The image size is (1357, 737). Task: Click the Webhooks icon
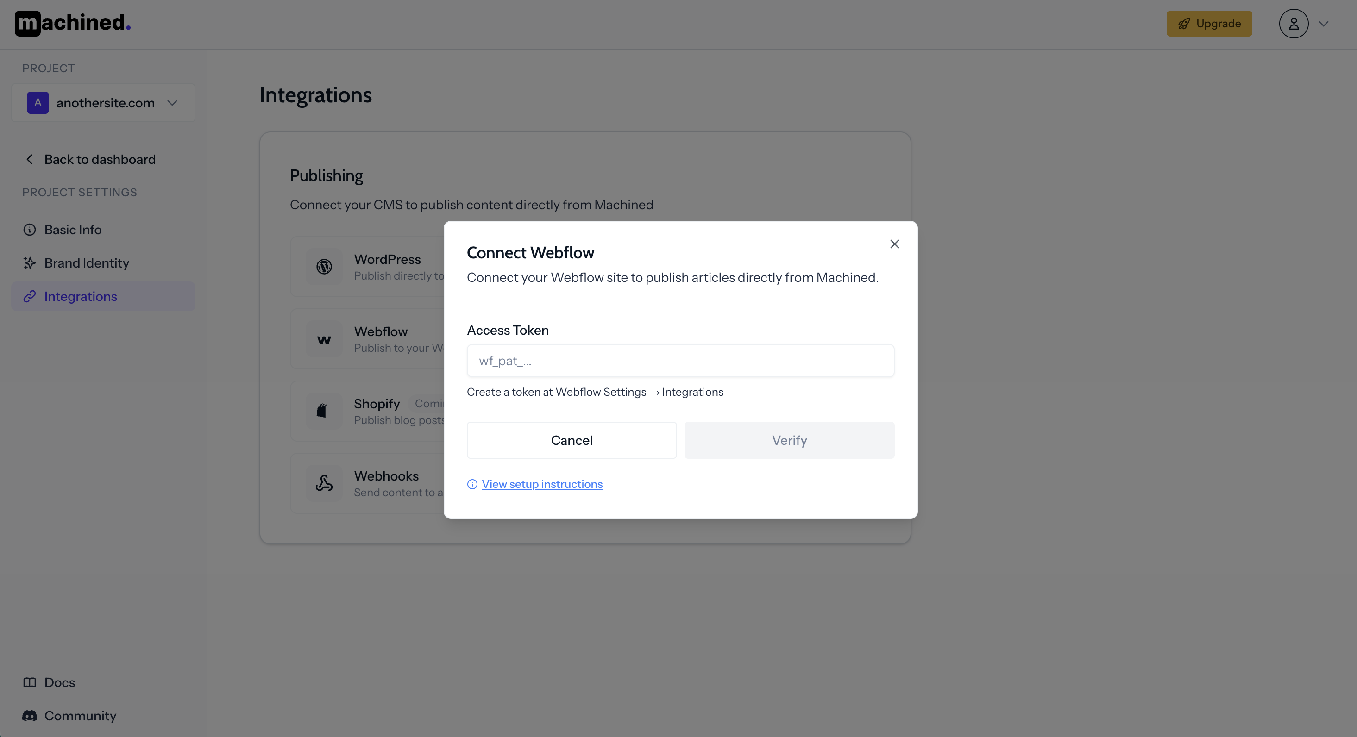[324, 483]
